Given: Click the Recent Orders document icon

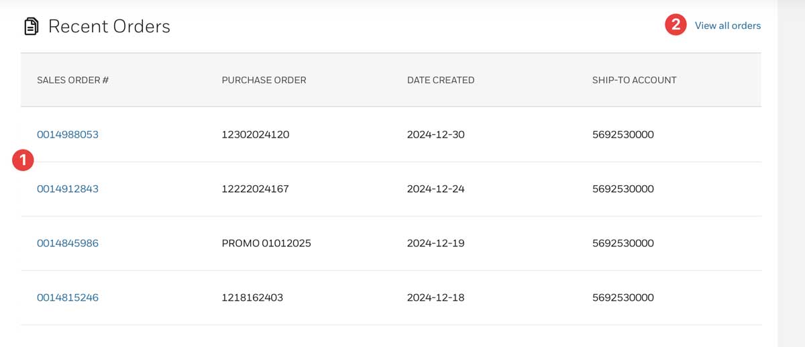Looking at the screenshot, I should [31, 27].
